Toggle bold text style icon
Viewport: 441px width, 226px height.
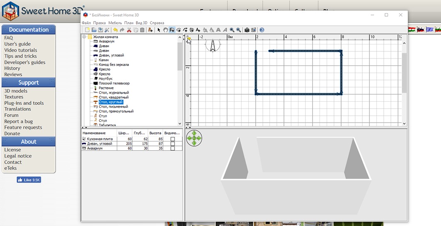218,30
